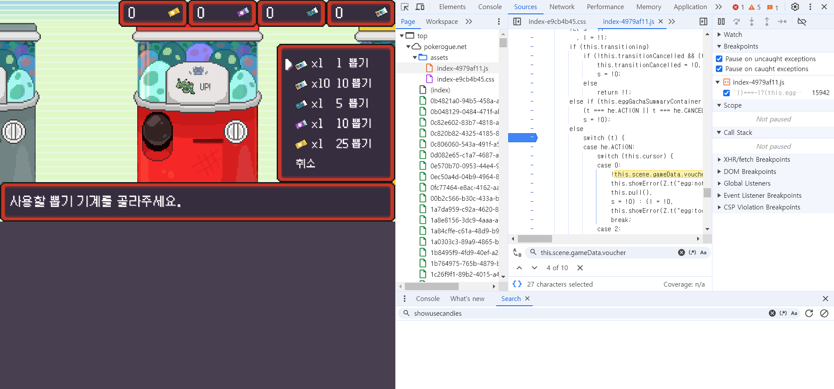Open Sources navigator three-dot menu
The image size is (834, 389).
(499, 22)
